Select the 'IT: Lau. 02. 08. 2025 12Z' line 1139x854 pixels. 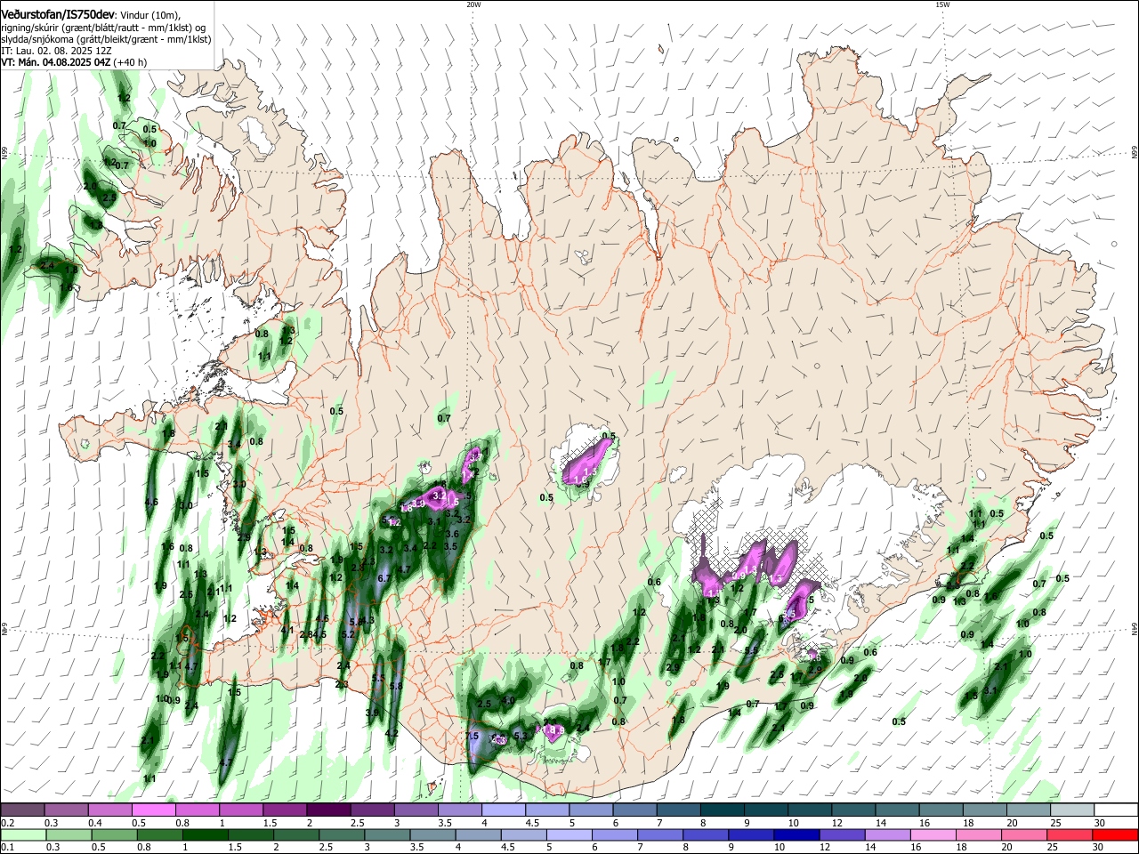click(56, 51)
